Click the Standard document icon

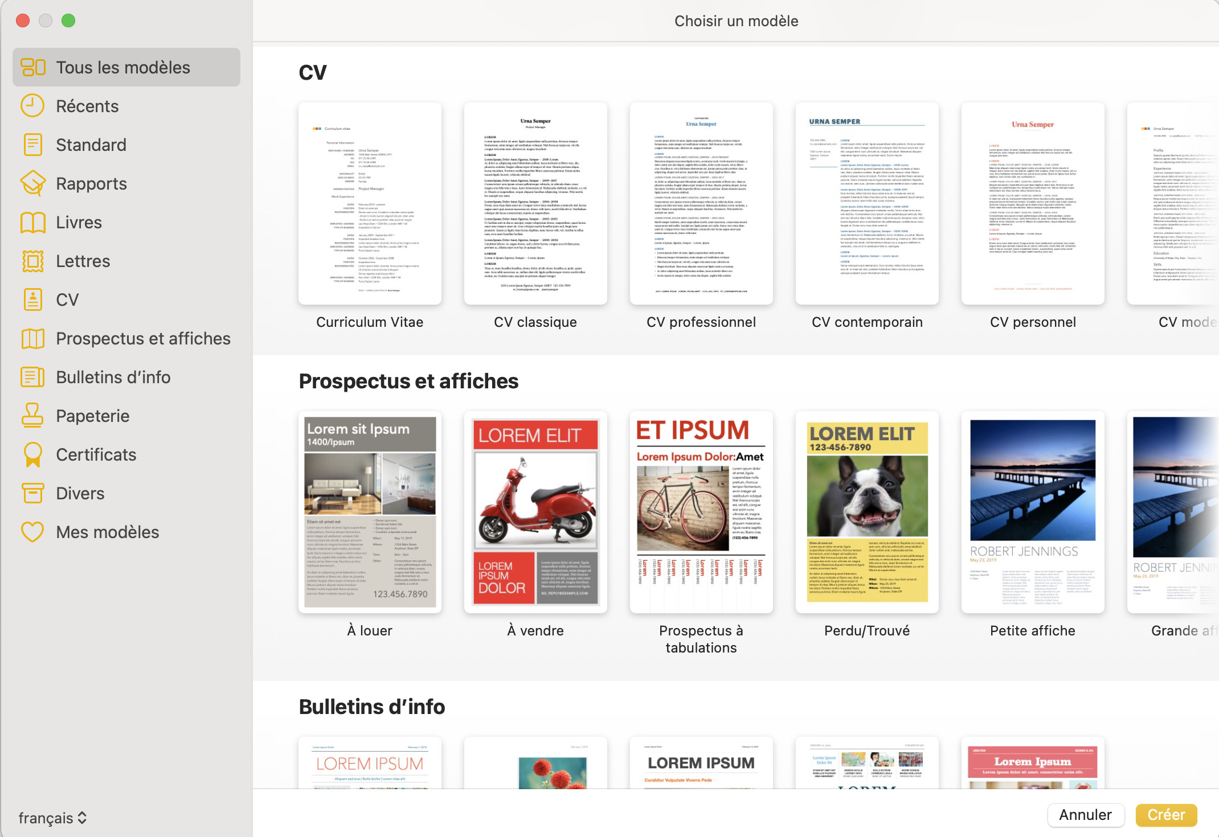click(33, 145)
